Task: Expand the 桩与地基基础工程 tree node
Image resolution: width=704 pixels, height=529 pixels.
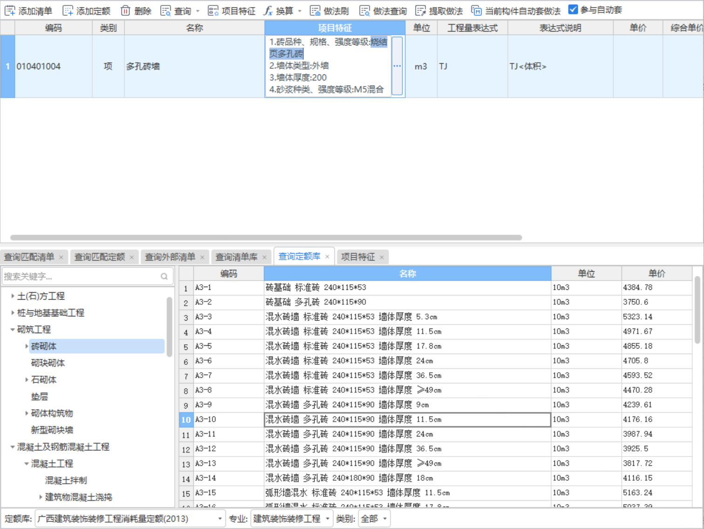Action: tap(13, 313)
